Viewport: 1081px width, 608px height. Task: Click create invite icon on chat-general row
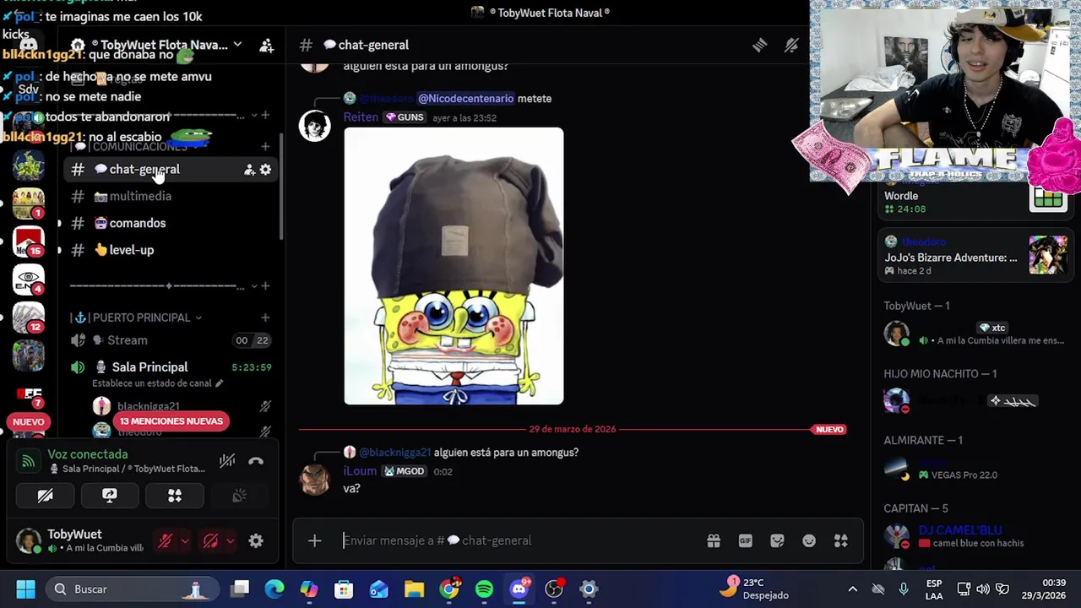coord(249,170)
